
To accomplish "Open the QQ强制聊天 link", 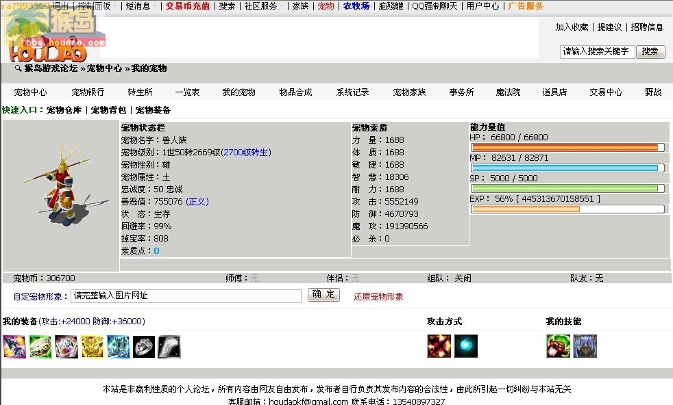I will [x=435, y=6].
